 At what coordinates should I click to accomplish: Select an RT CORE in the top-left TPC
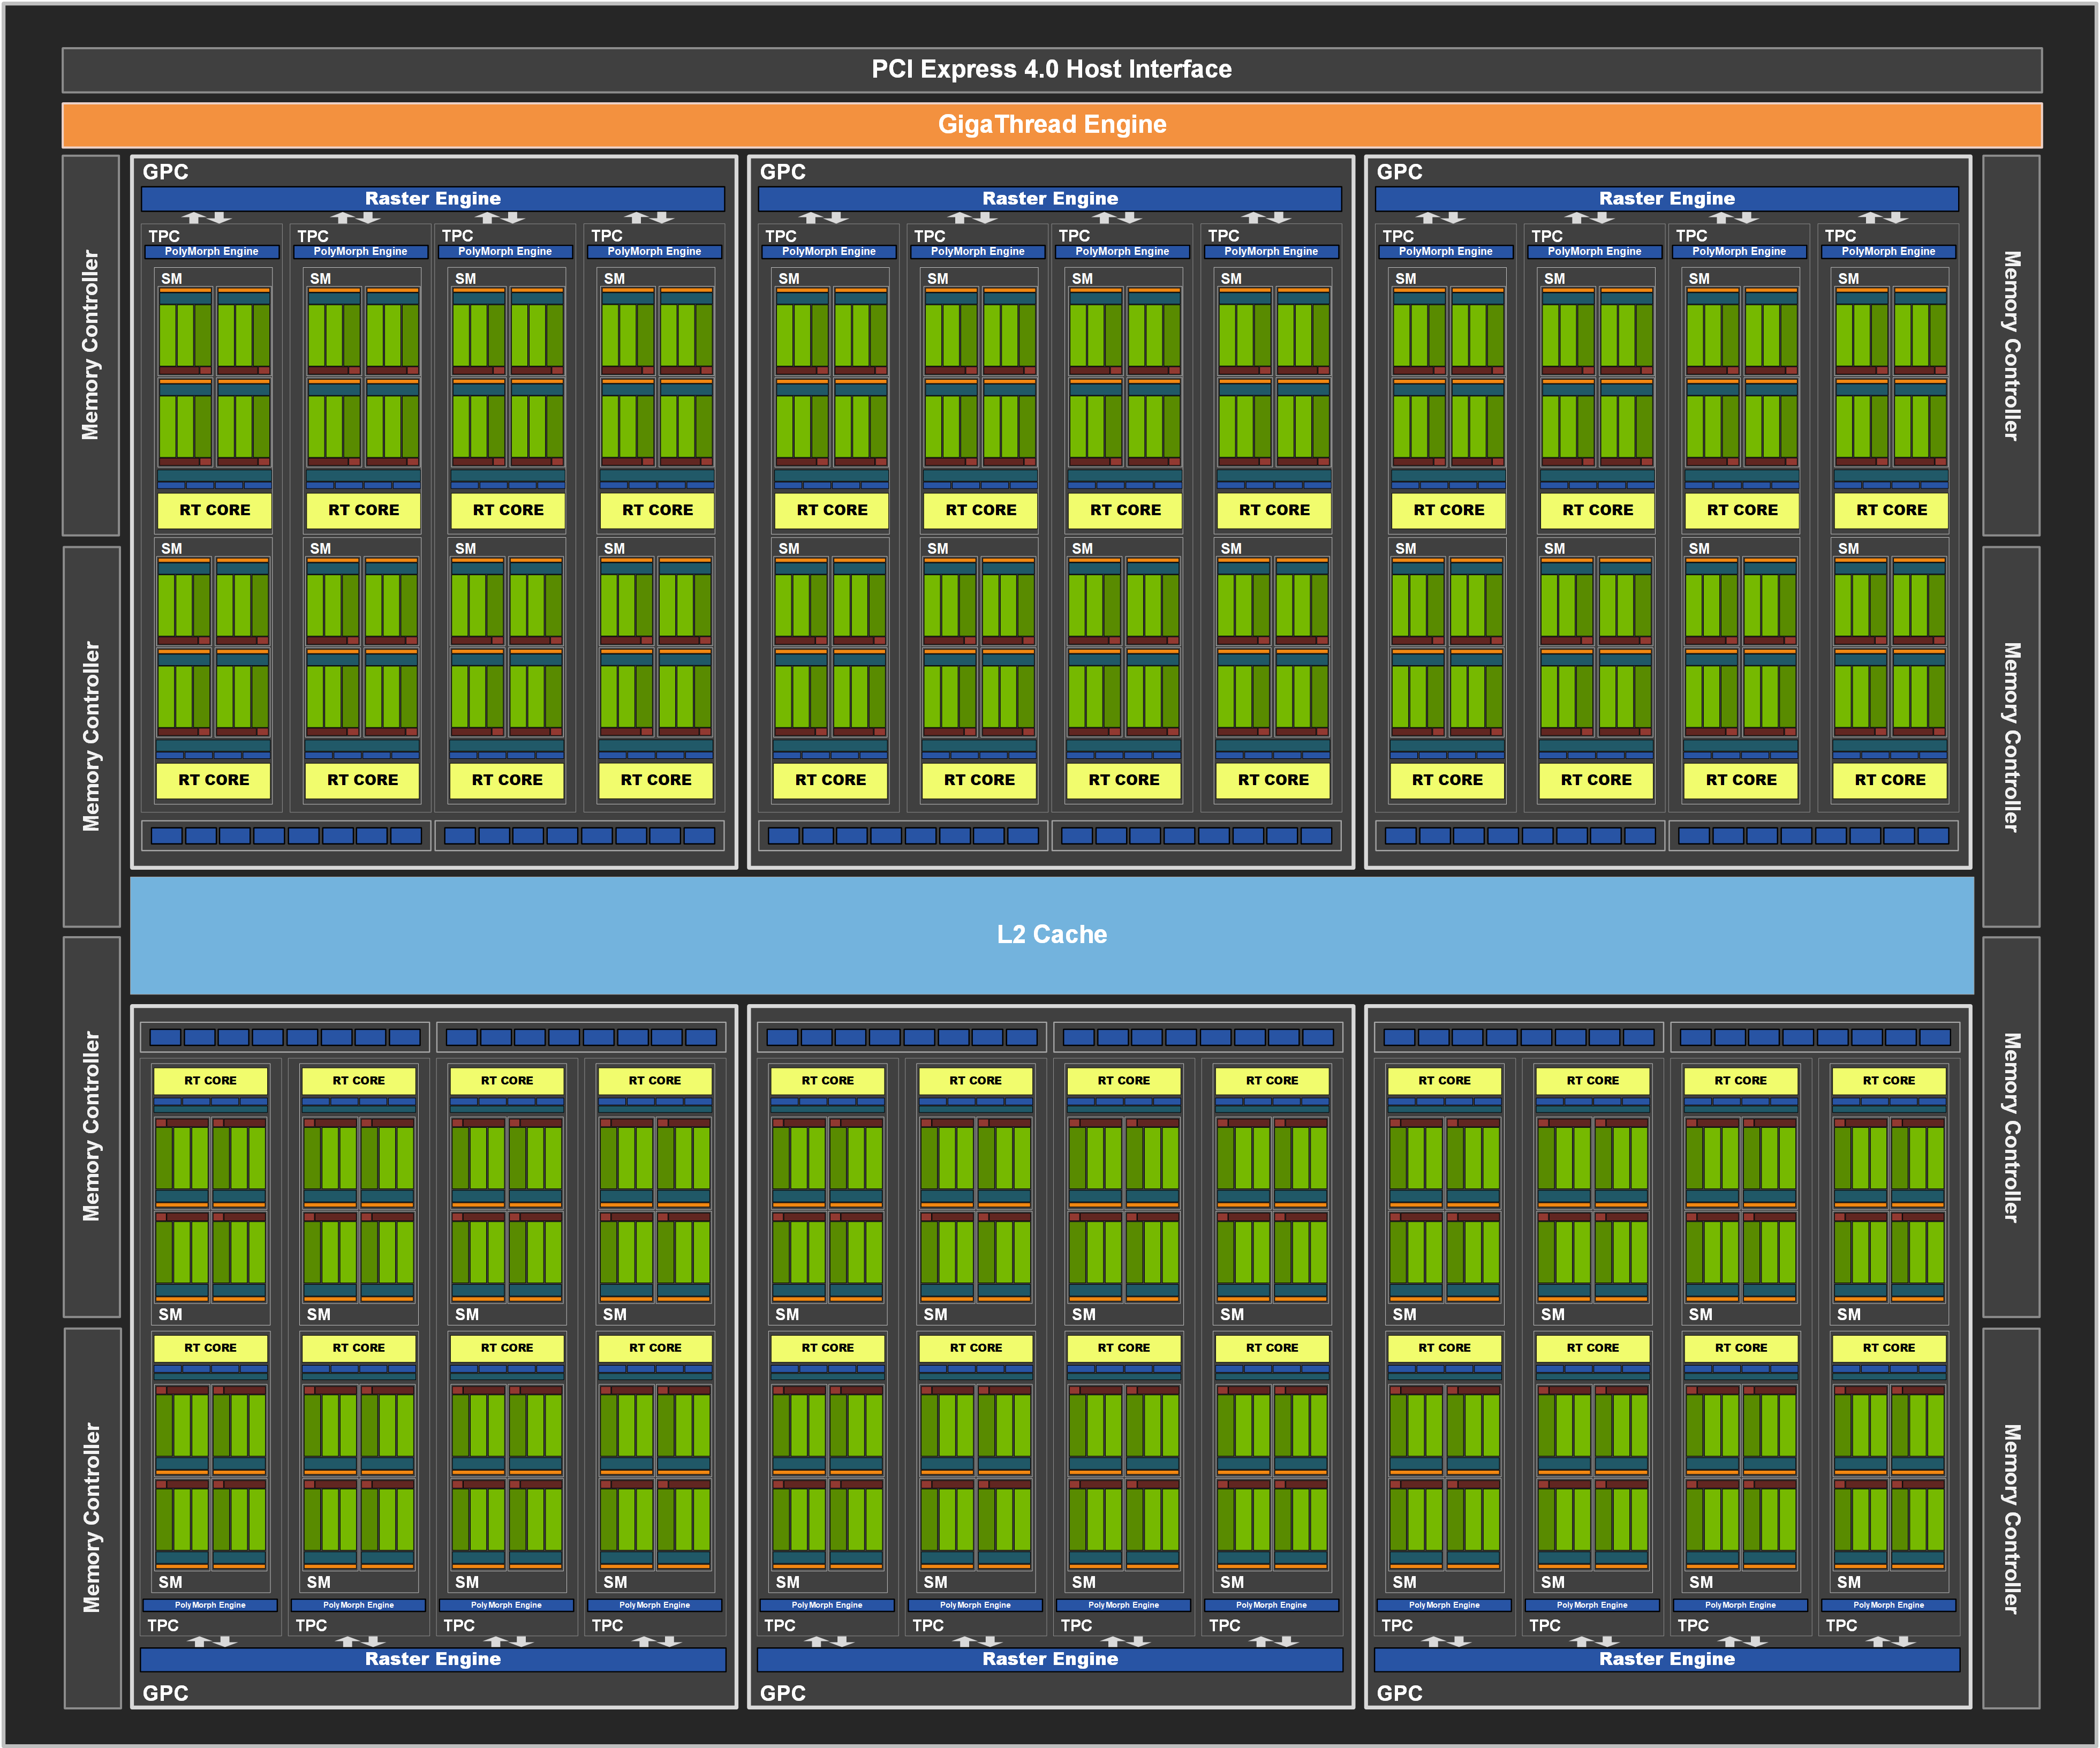(x=213, y=510)
